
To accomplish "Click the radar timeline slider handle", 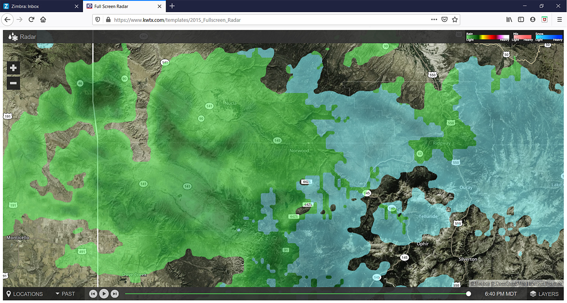I will click(469, 294).
